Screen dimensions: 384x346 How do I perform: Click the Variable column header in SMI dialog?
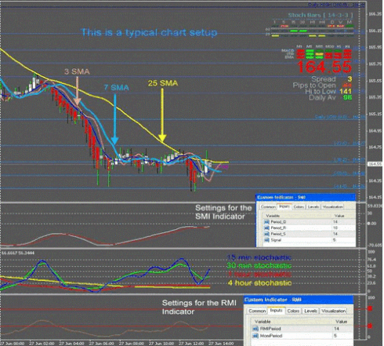coord(273,216)
